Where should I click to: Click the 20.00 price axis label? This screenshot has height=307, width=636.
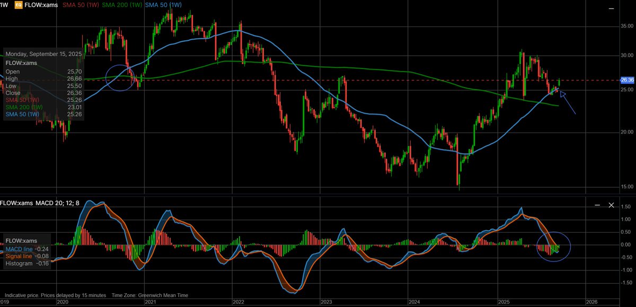pos(627,132)
